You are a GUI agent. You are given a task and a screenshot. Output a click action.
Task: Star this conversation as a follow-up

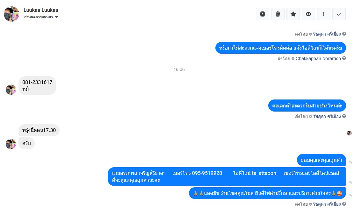pos(293,14)
